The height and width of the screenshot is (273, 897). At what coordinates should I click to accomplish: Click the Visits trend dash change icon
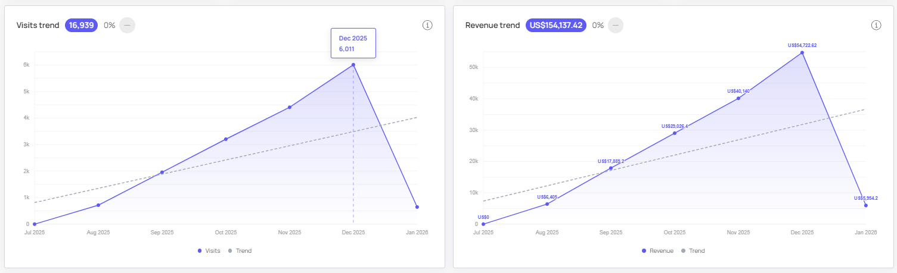127,26
